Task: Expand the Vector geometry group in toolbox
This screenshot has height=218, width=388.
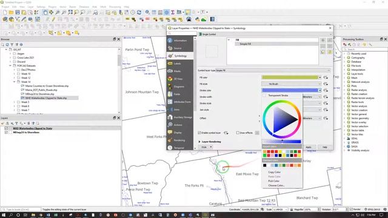Action: coord(344,118)
